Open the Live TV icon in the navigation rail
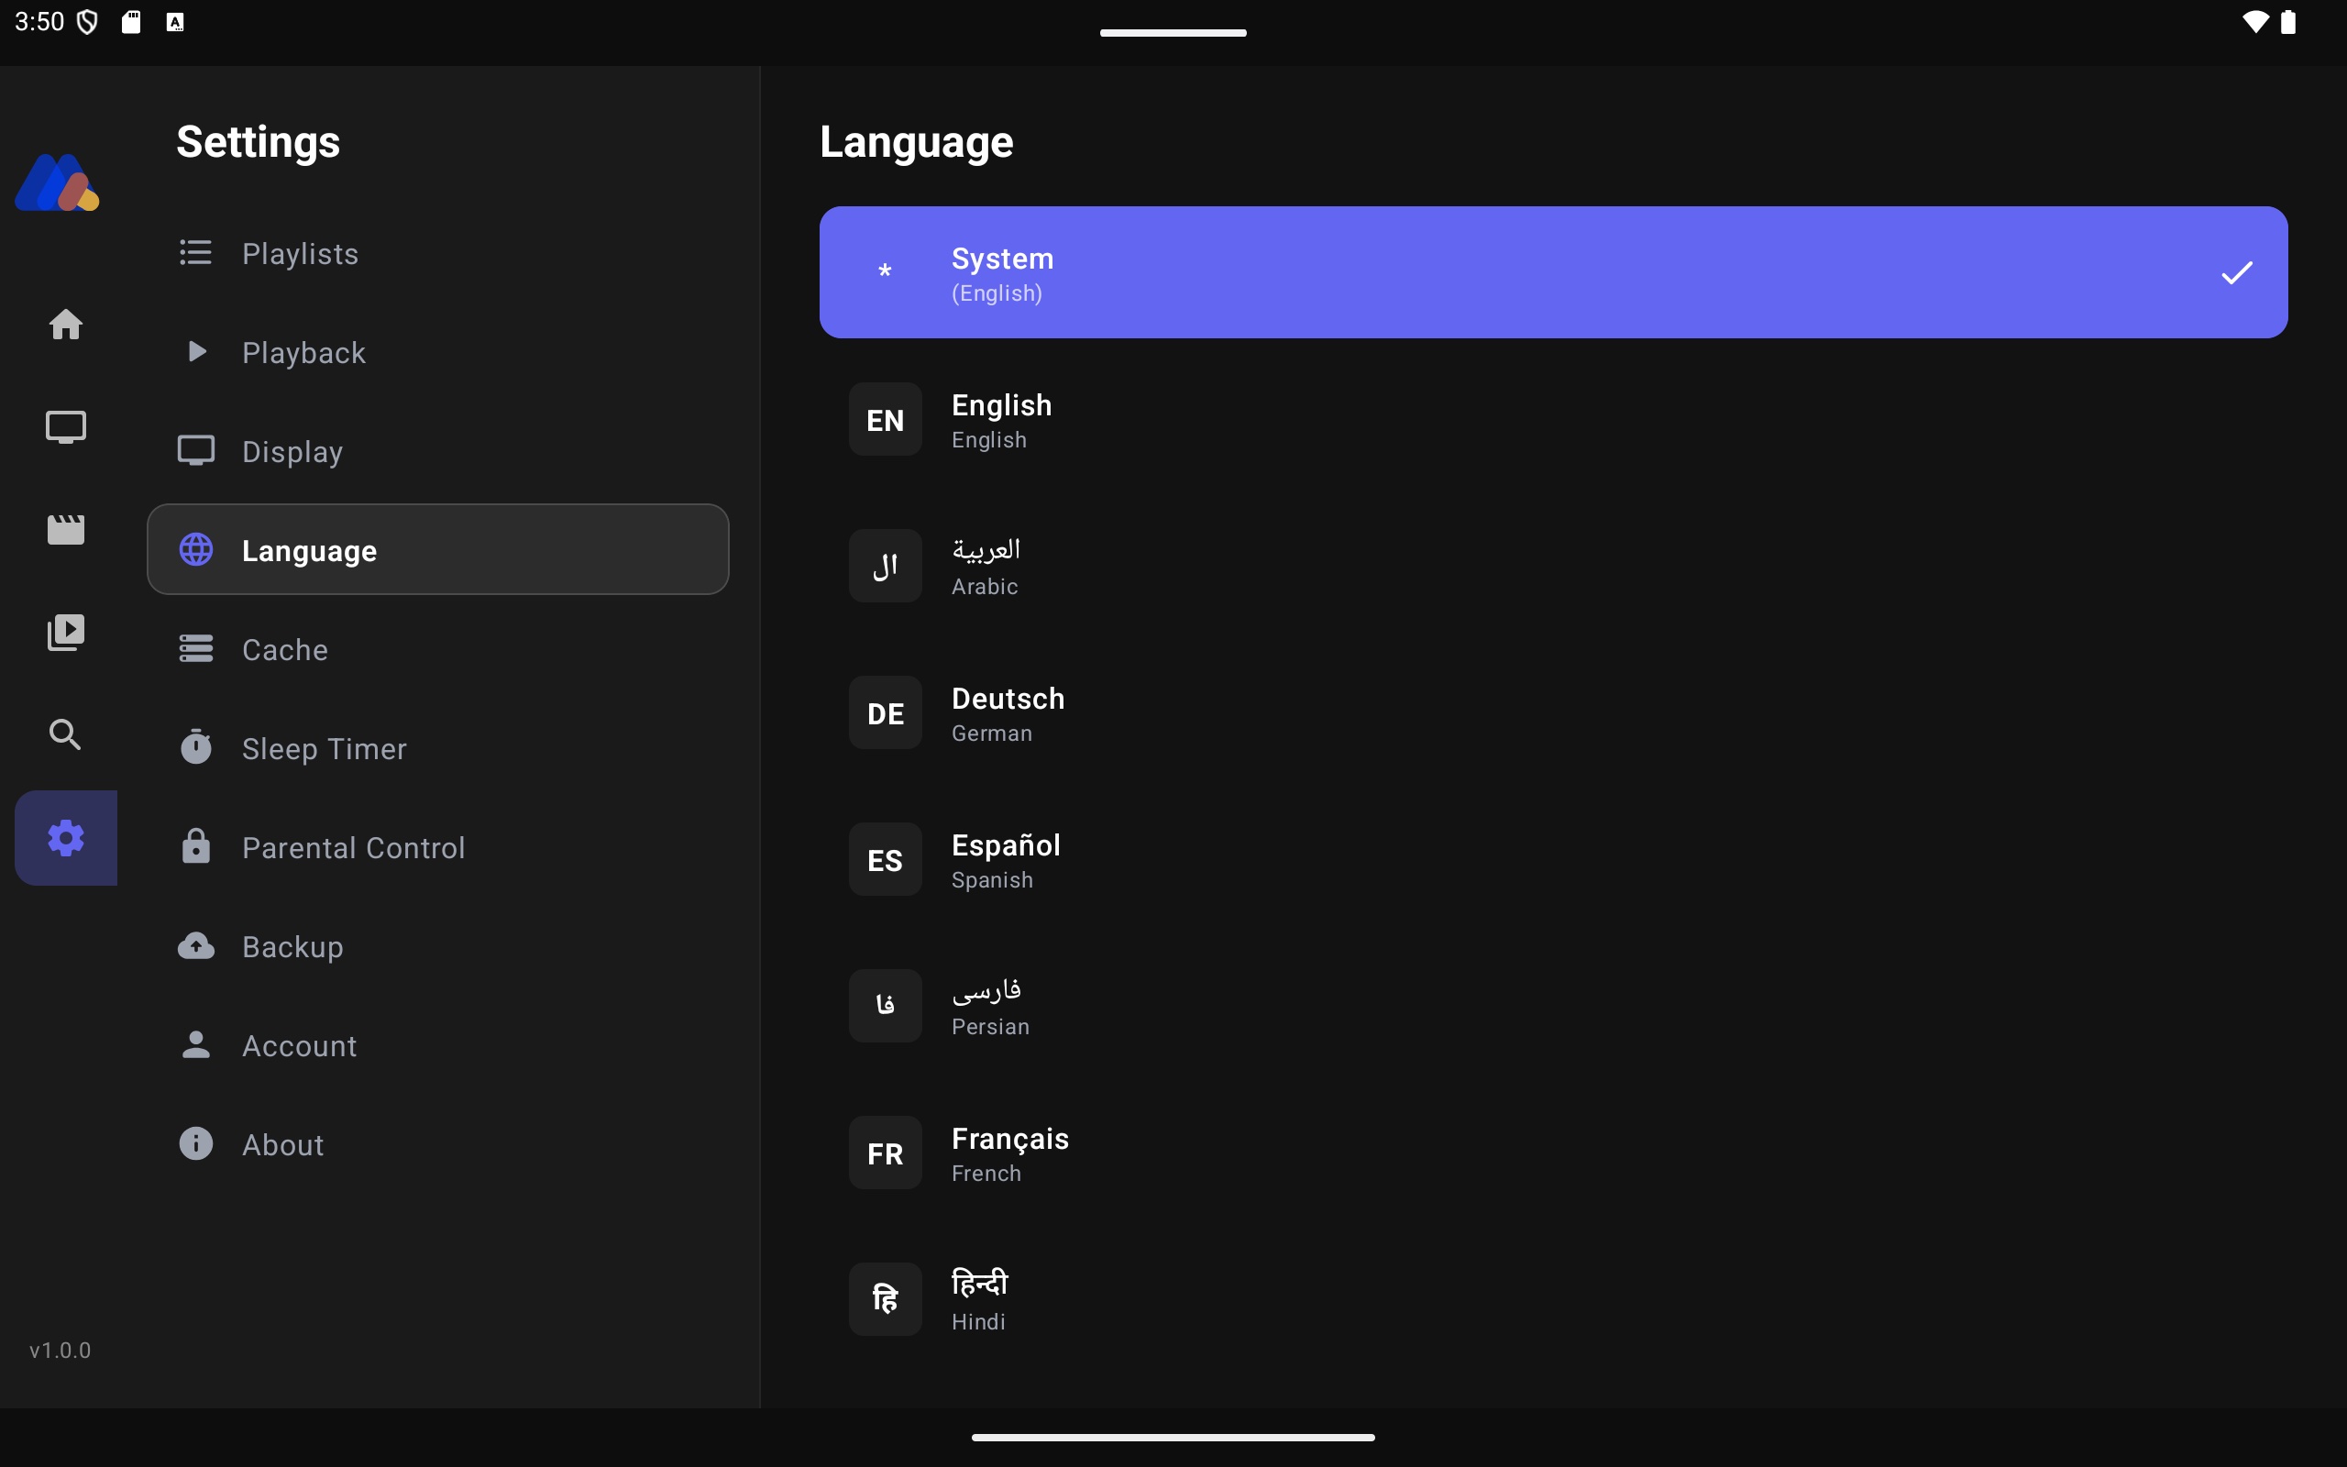2347x1467 pixels. (x=66, y=427)
